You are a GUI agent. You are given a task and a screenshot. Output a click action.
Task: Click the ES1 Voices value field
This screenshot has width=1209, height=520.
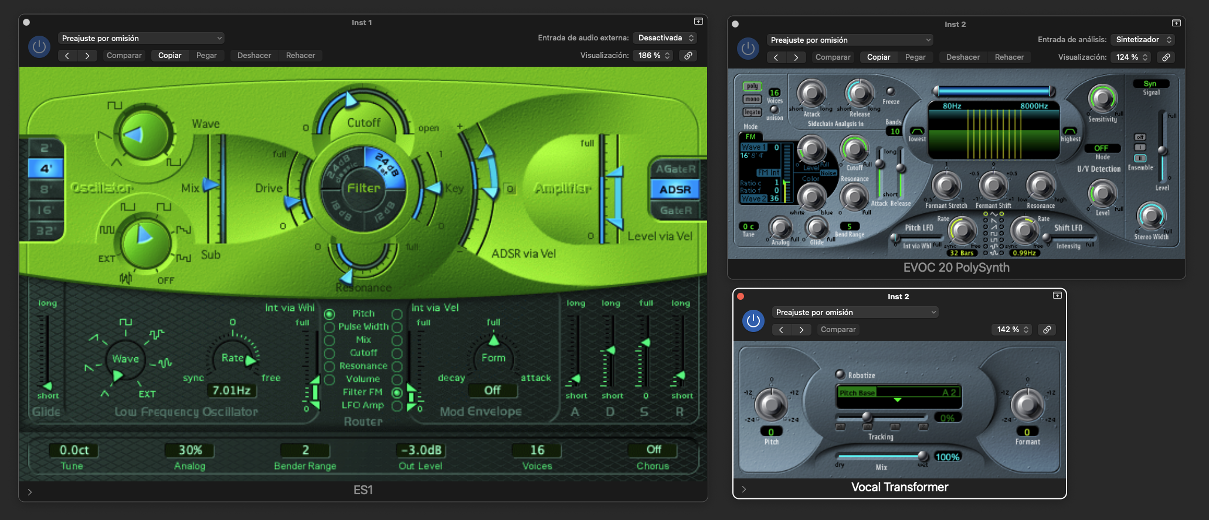coord(537,450)
